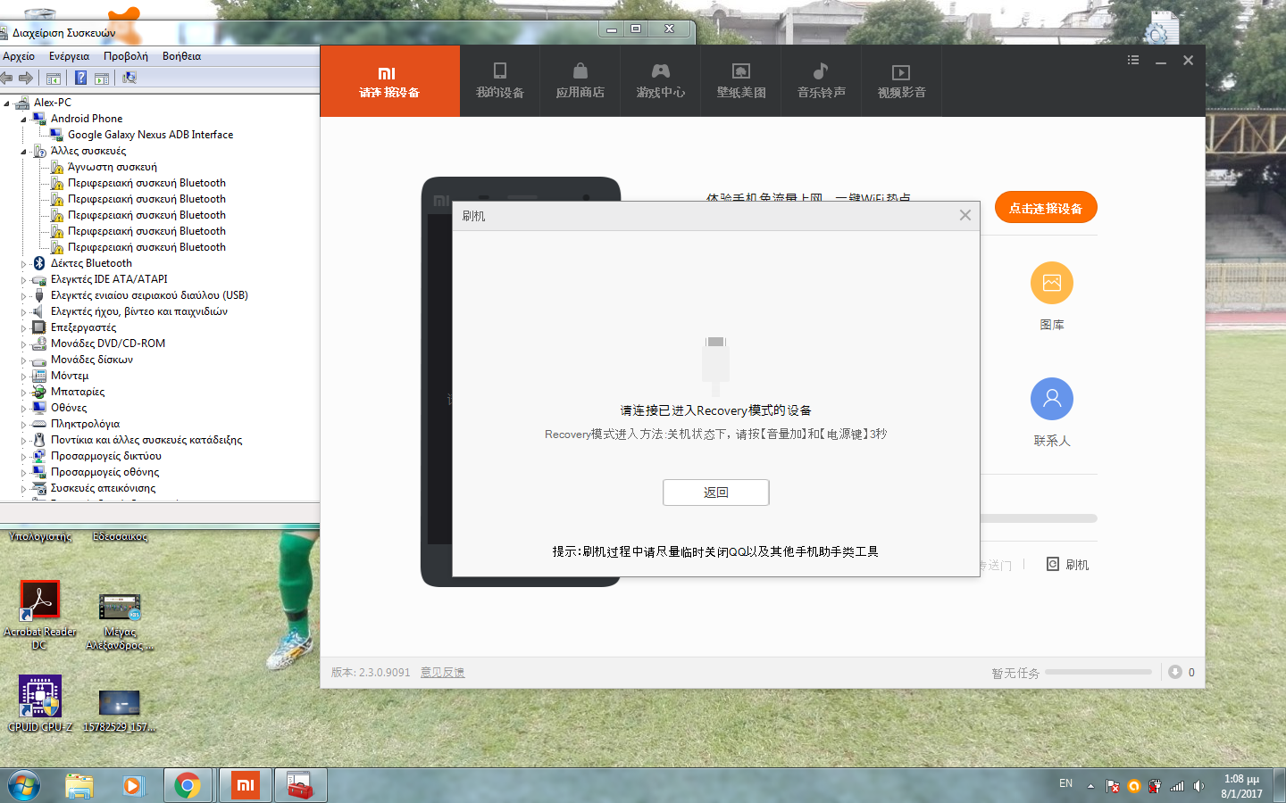This screenshot has height=803, width=1286.
Task: Open the Ενέργεια menu
Action: 69,56
